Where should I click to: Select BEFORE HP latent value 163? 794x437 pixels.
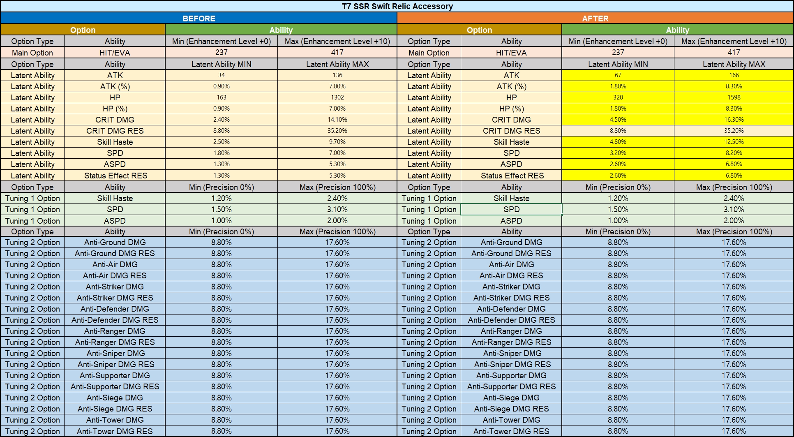[x=222, y=97]
